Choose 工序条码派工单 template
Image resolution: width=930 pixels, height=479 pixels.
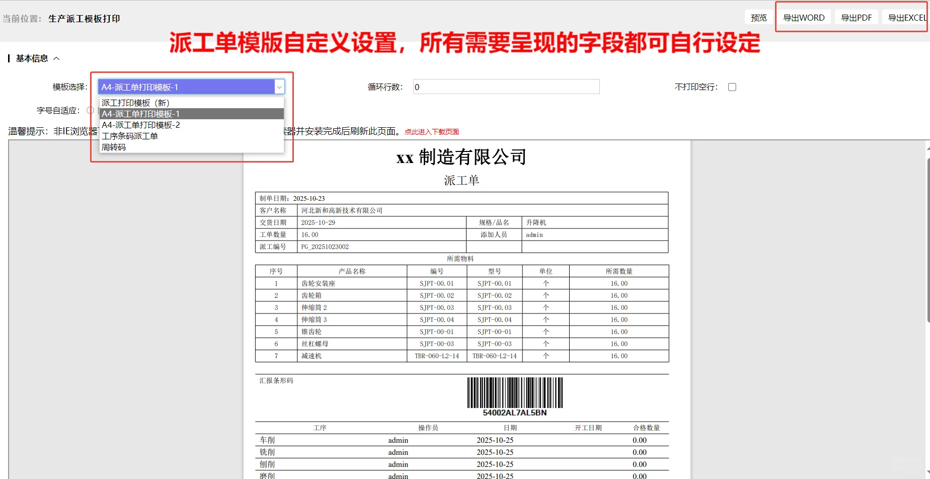coord(130,136)
